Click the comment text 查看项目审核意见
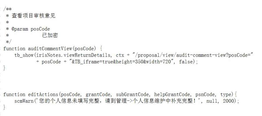The image size is (262, 116). click(33, 16)
